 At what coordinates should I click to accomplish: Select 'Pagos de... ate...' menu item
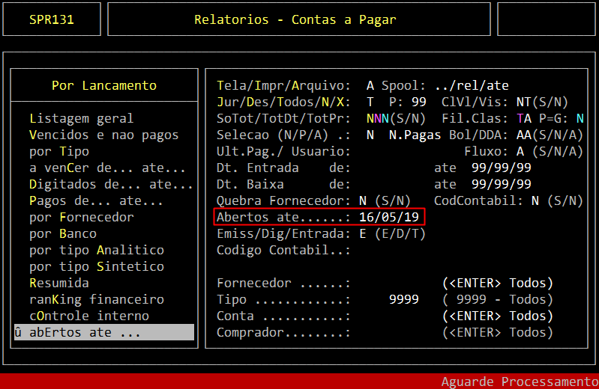[96, 200]
